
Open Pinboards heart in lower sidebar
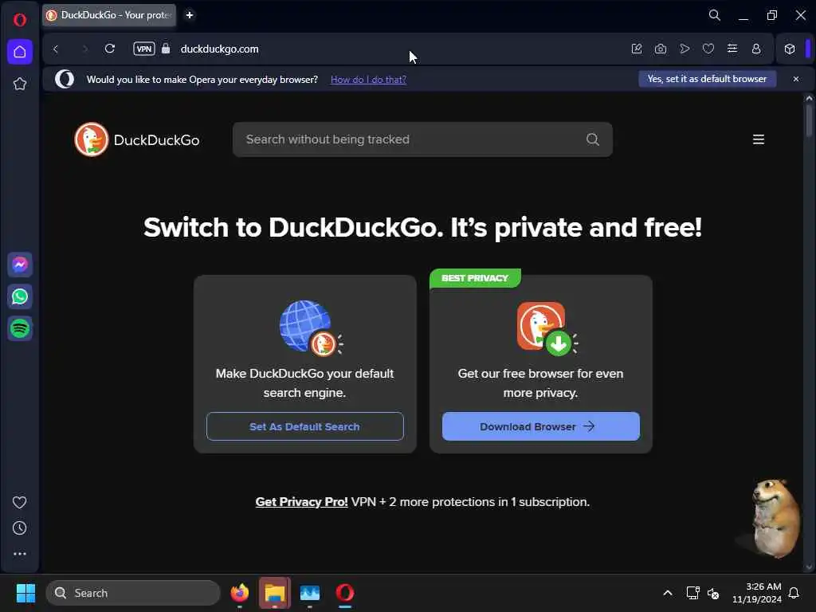(19, 502)
